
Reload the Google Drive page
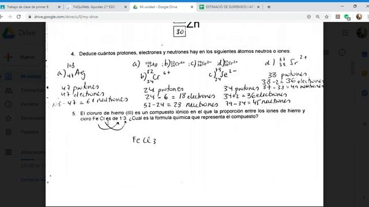coord(18,17)
